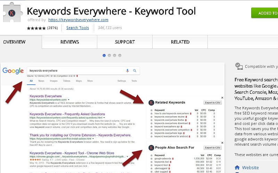278x173 pixels.
Task: Expand dropdown arrow beside first-install-addon.html URL
Action: (93, 139)
